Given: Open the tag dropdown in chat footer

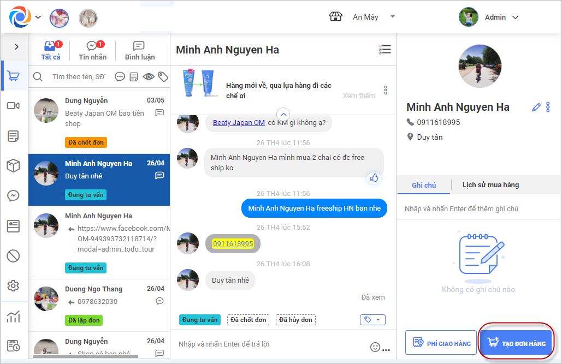Looking at the screenshot, I should pos(372,320).
